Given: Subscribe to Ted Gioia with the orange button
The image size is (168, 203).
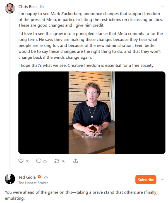Looking at the screenshot, I should pyautogui.click(x=146, y=180).
